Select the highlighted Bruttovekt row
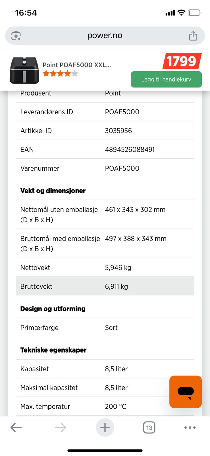210x456 pixels. (105, 286)
